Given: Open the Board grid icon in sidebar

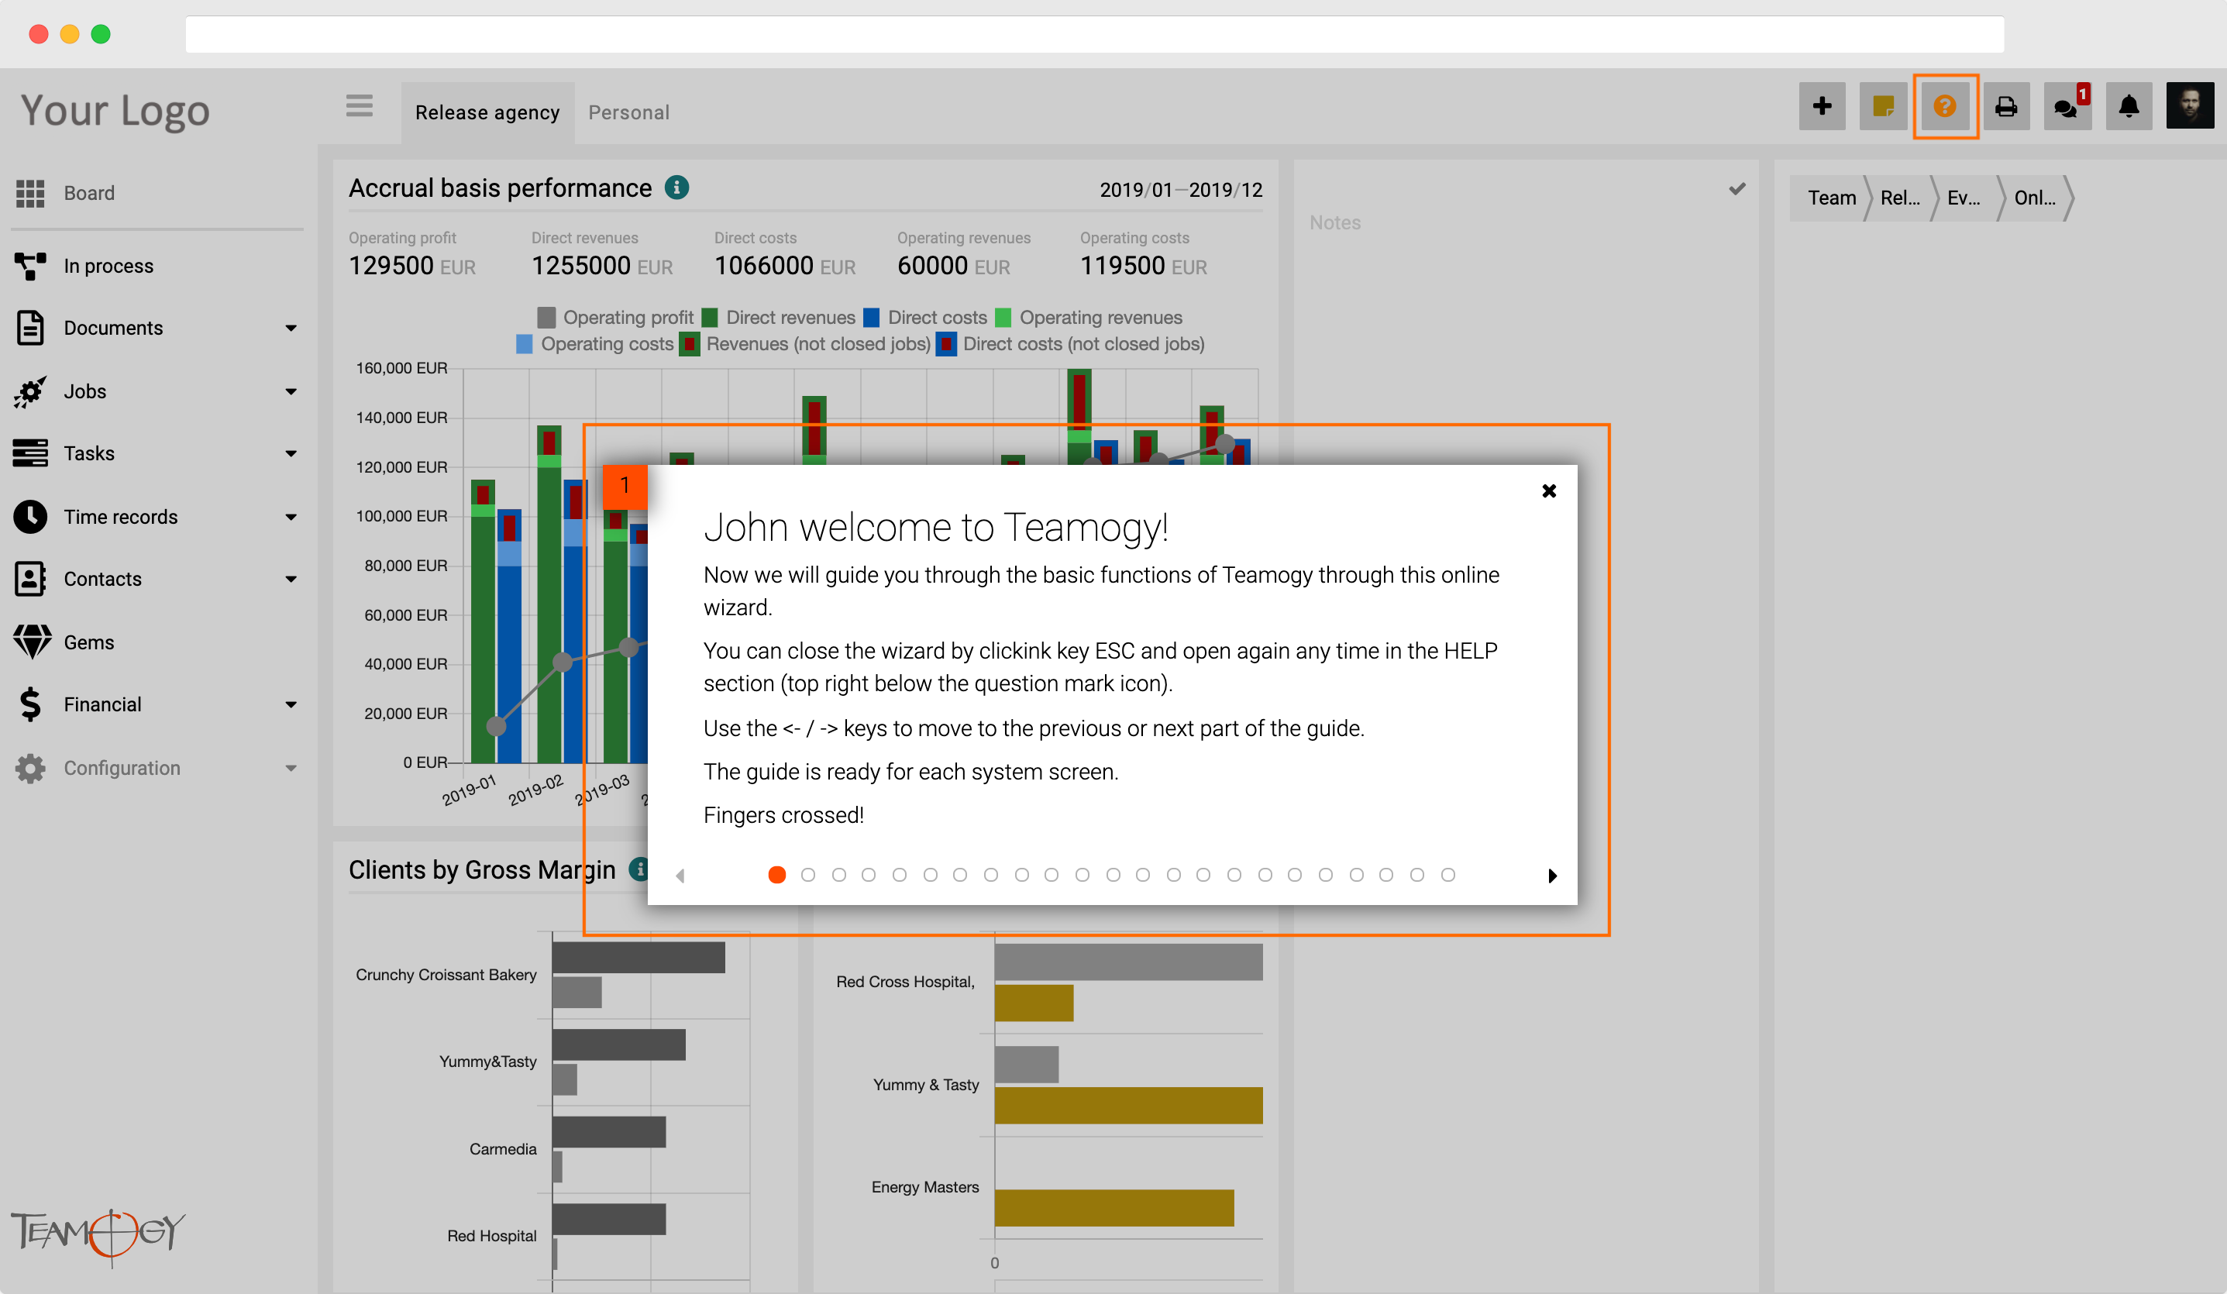Looking at the screenshot, I should (x=30, y=193).
